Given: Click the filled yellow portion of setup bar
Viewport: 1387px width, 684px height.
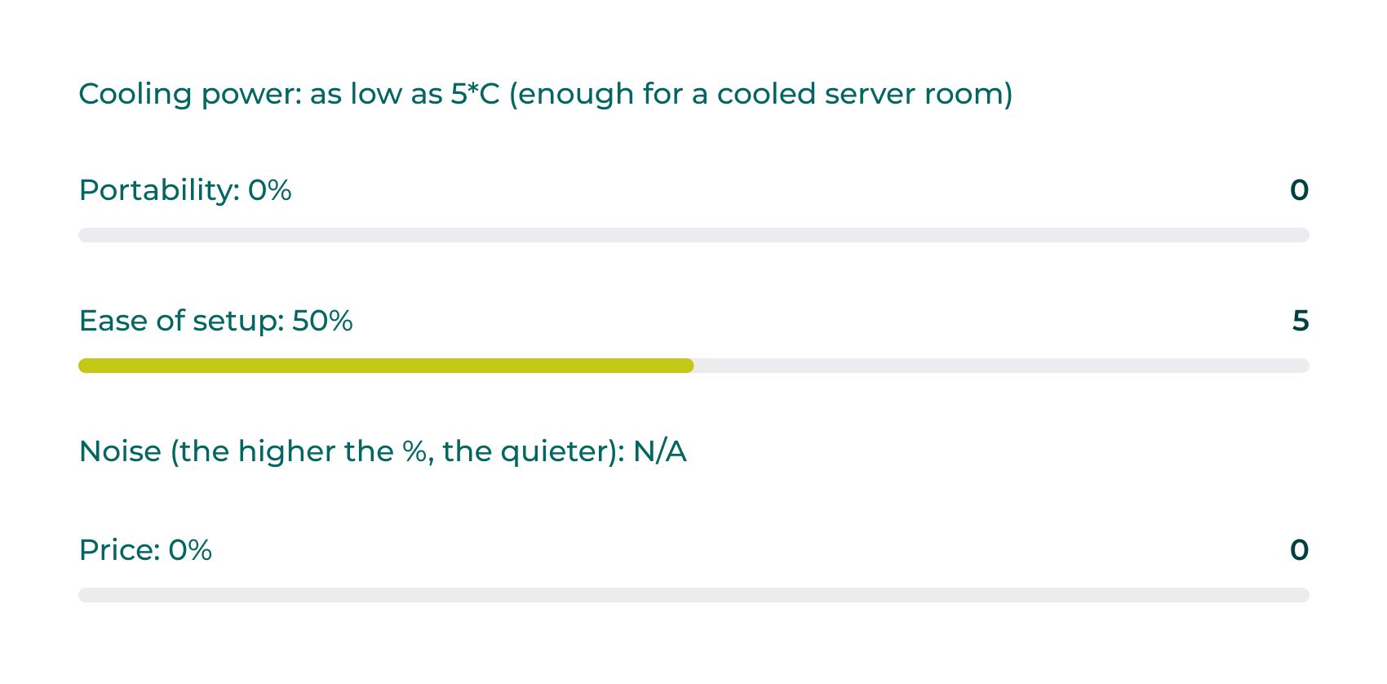Looking at the screenshot, I should [386, 366].
